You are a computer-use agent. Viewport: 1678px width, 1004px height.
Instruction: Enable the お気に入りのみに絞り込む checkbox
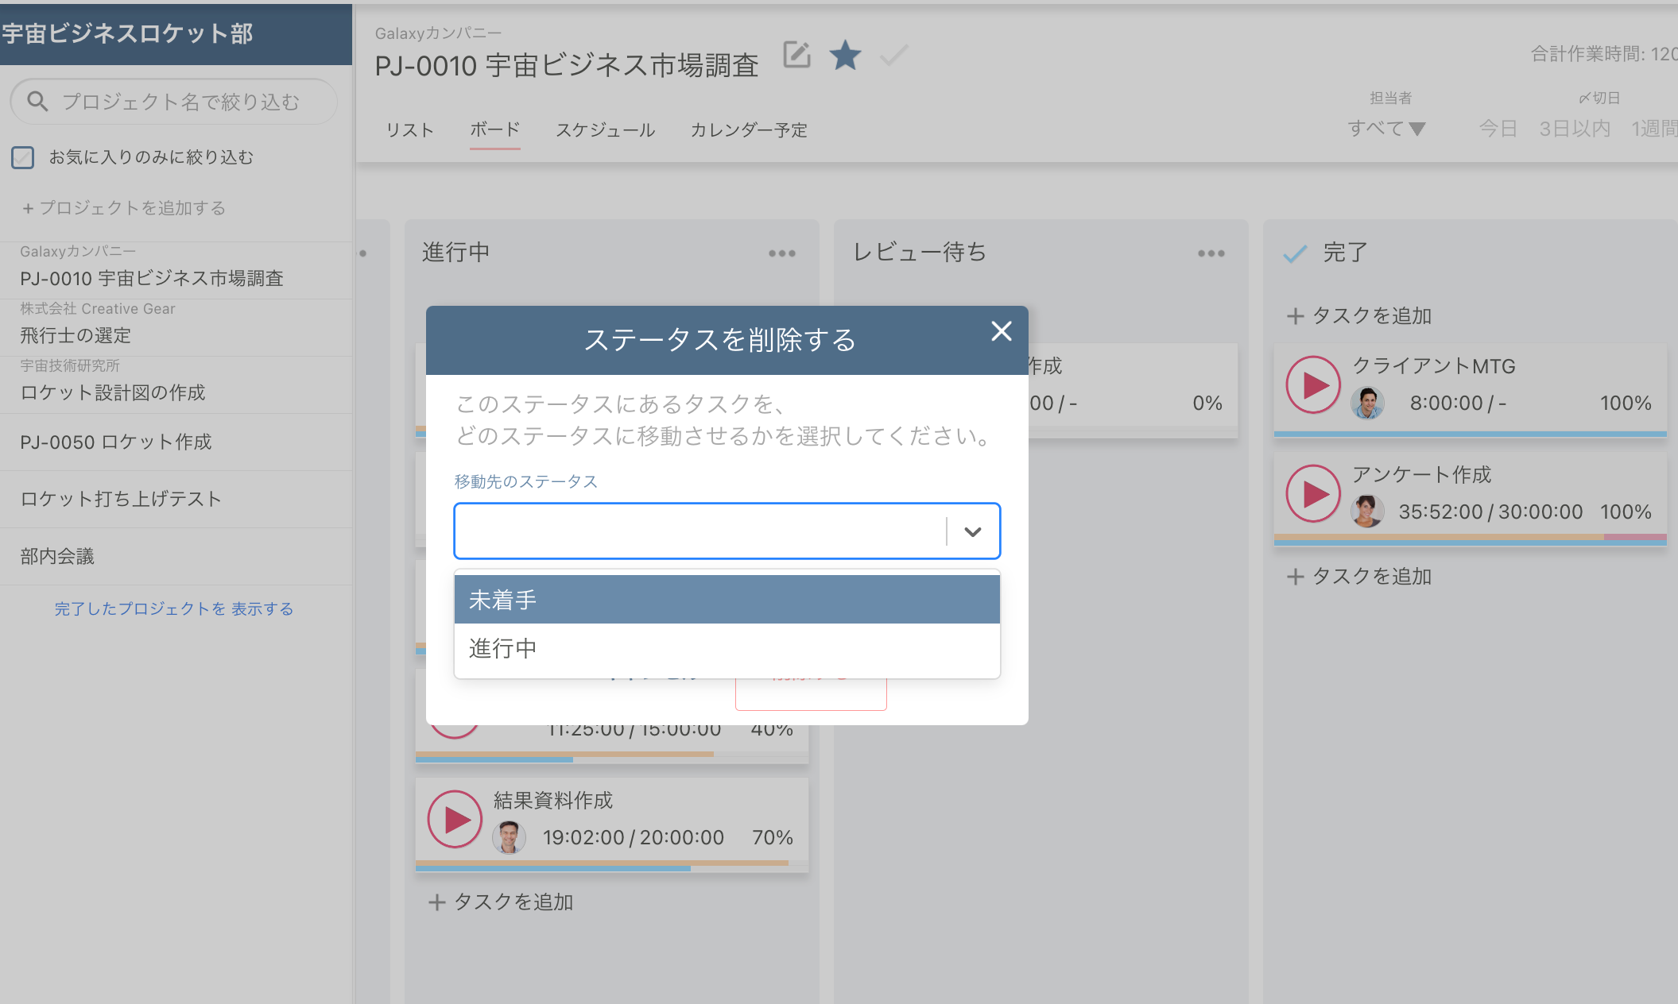pos(23,157)
